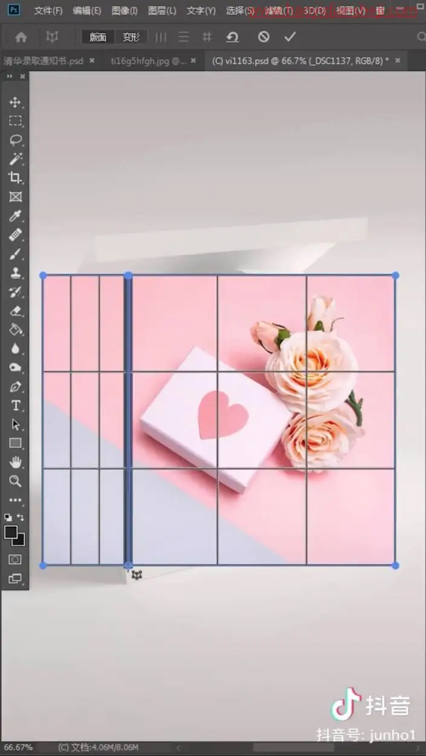
Task: Close the 清华录取通知书.psd tab
Action: 92,60
